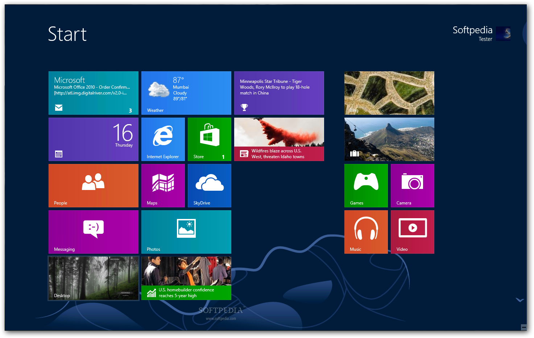Open the Camera app
Image resolution: width=534 pixels, height=338 pixels.
coord(412,186)
